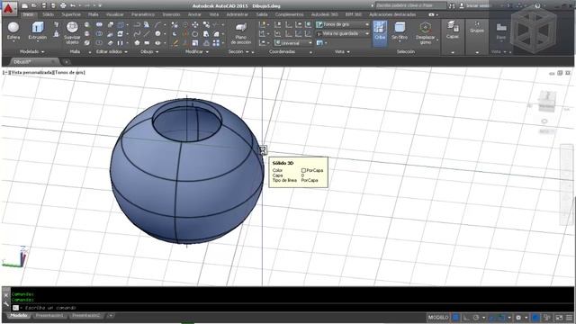Click the Desplazar gizmo tool
The image size is (576, 324).
tap(426, 33)
